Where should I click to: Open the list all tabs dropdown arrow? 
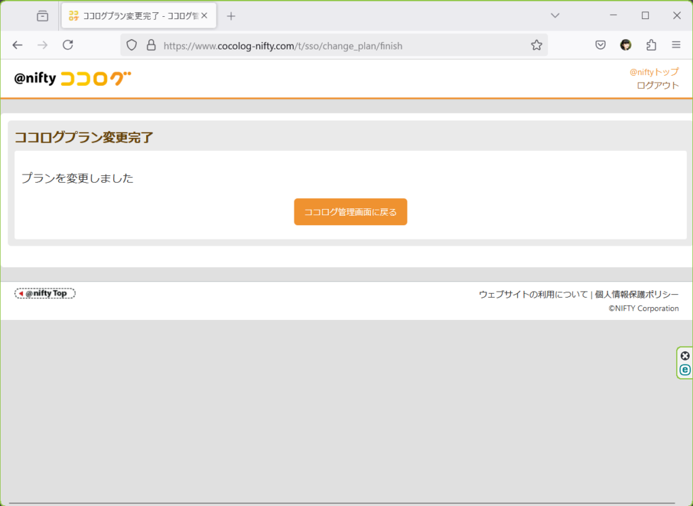pos(555,16)
